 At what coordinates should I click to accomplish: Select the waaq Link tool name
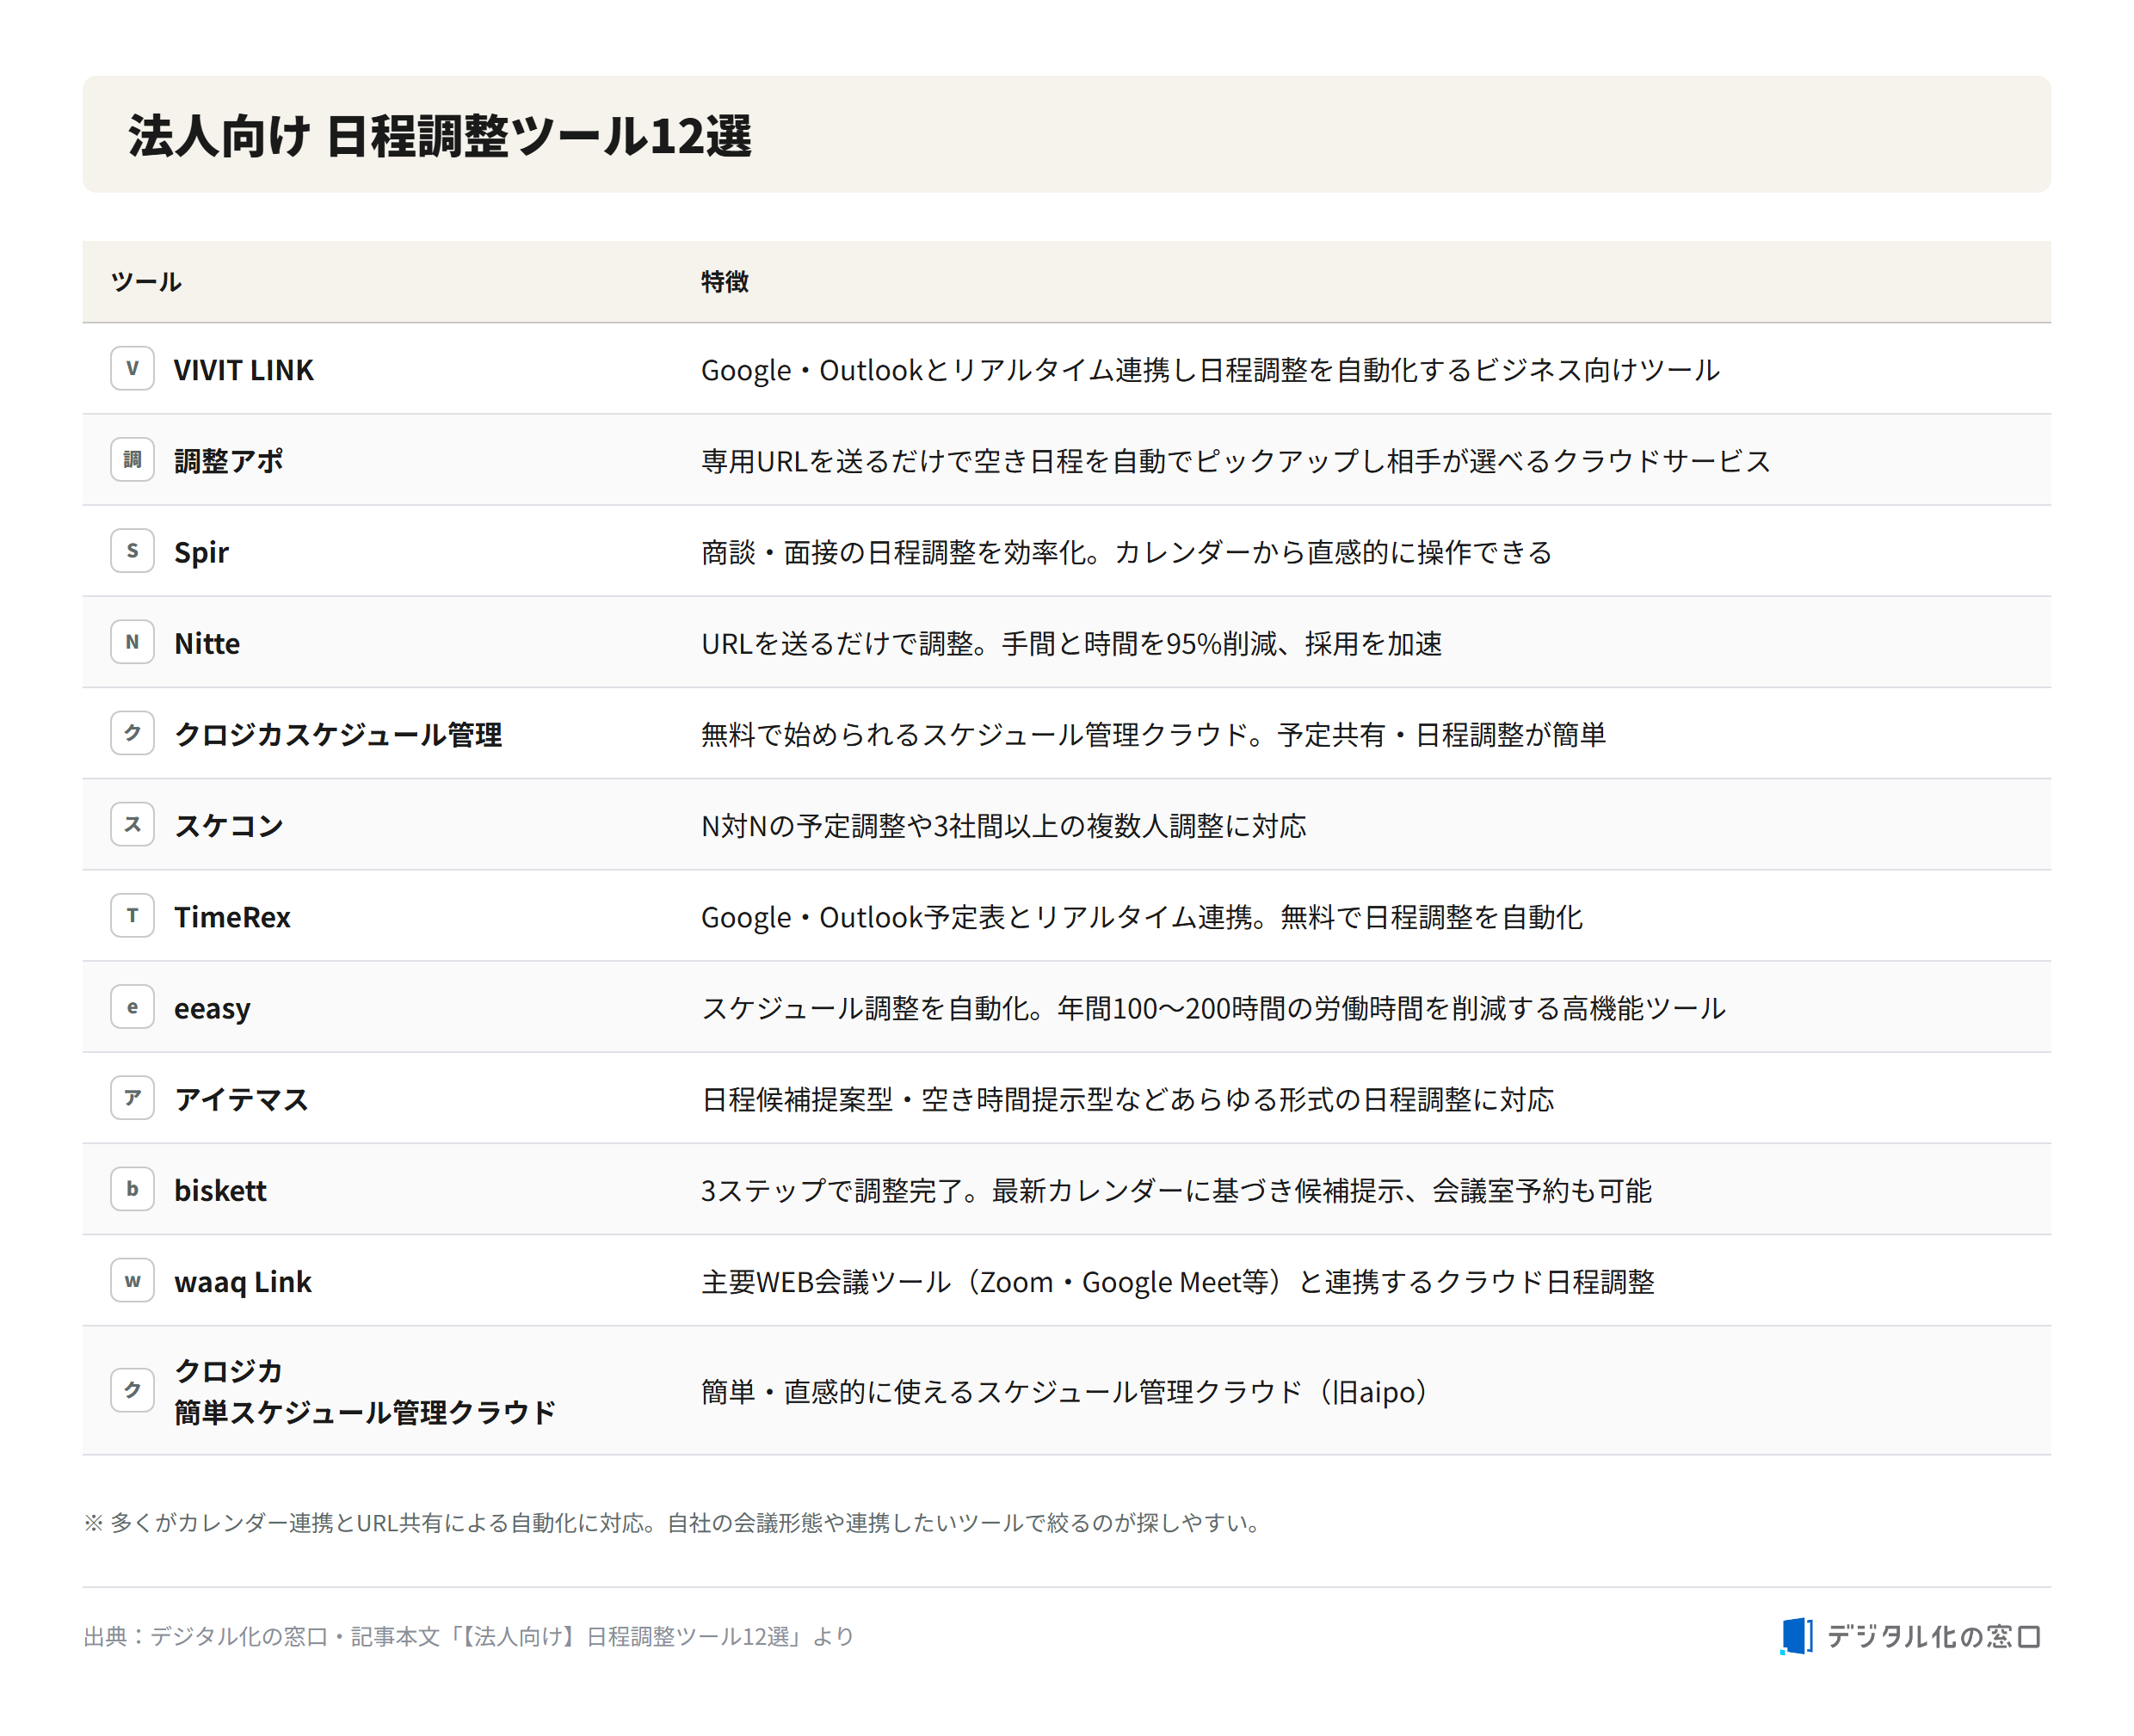(243, 1282)
